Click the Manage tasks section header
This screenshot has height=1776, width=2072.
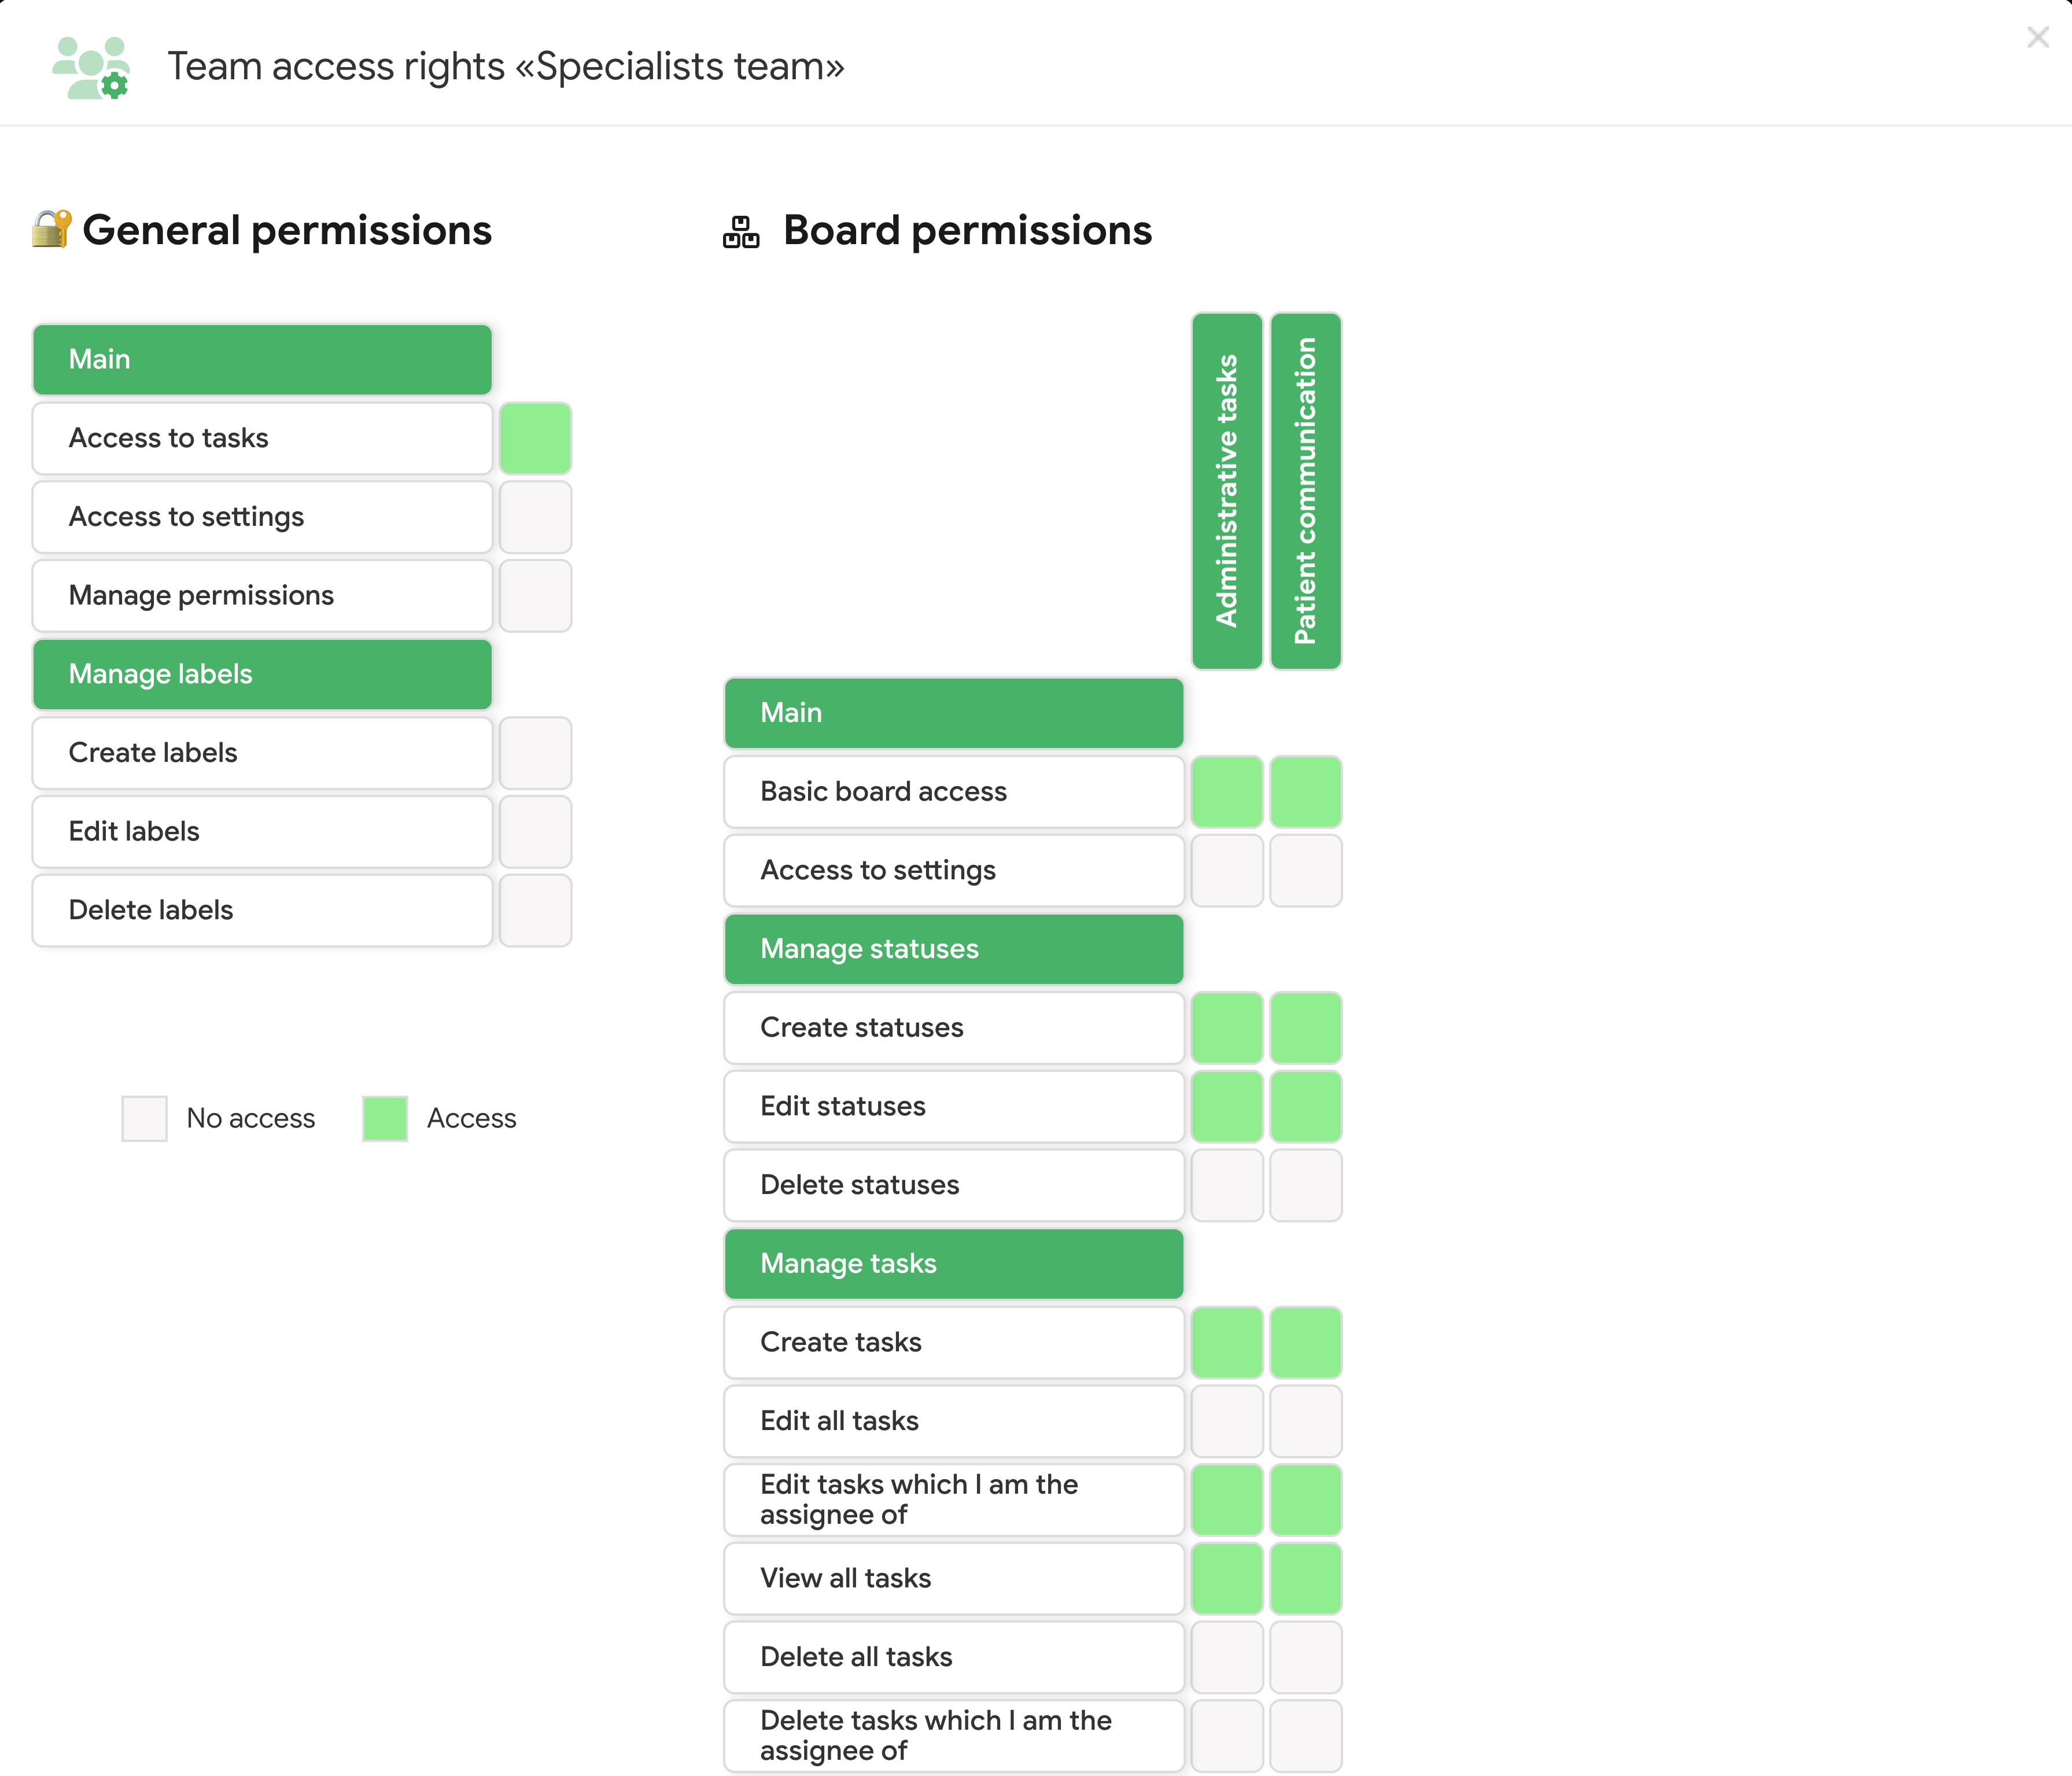[x=953, y=1264]
